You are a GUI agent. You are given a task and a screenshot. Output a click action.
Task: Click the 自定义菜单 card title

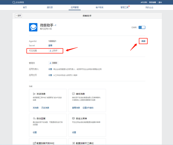pyautogui.click(x=81, y=118)
